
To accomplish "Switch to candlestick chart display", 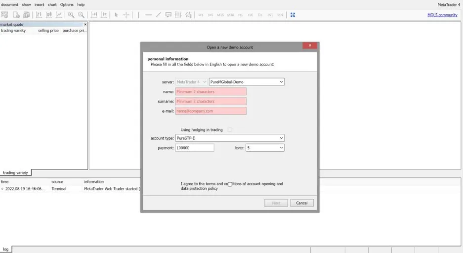I will tap(49, 15).
